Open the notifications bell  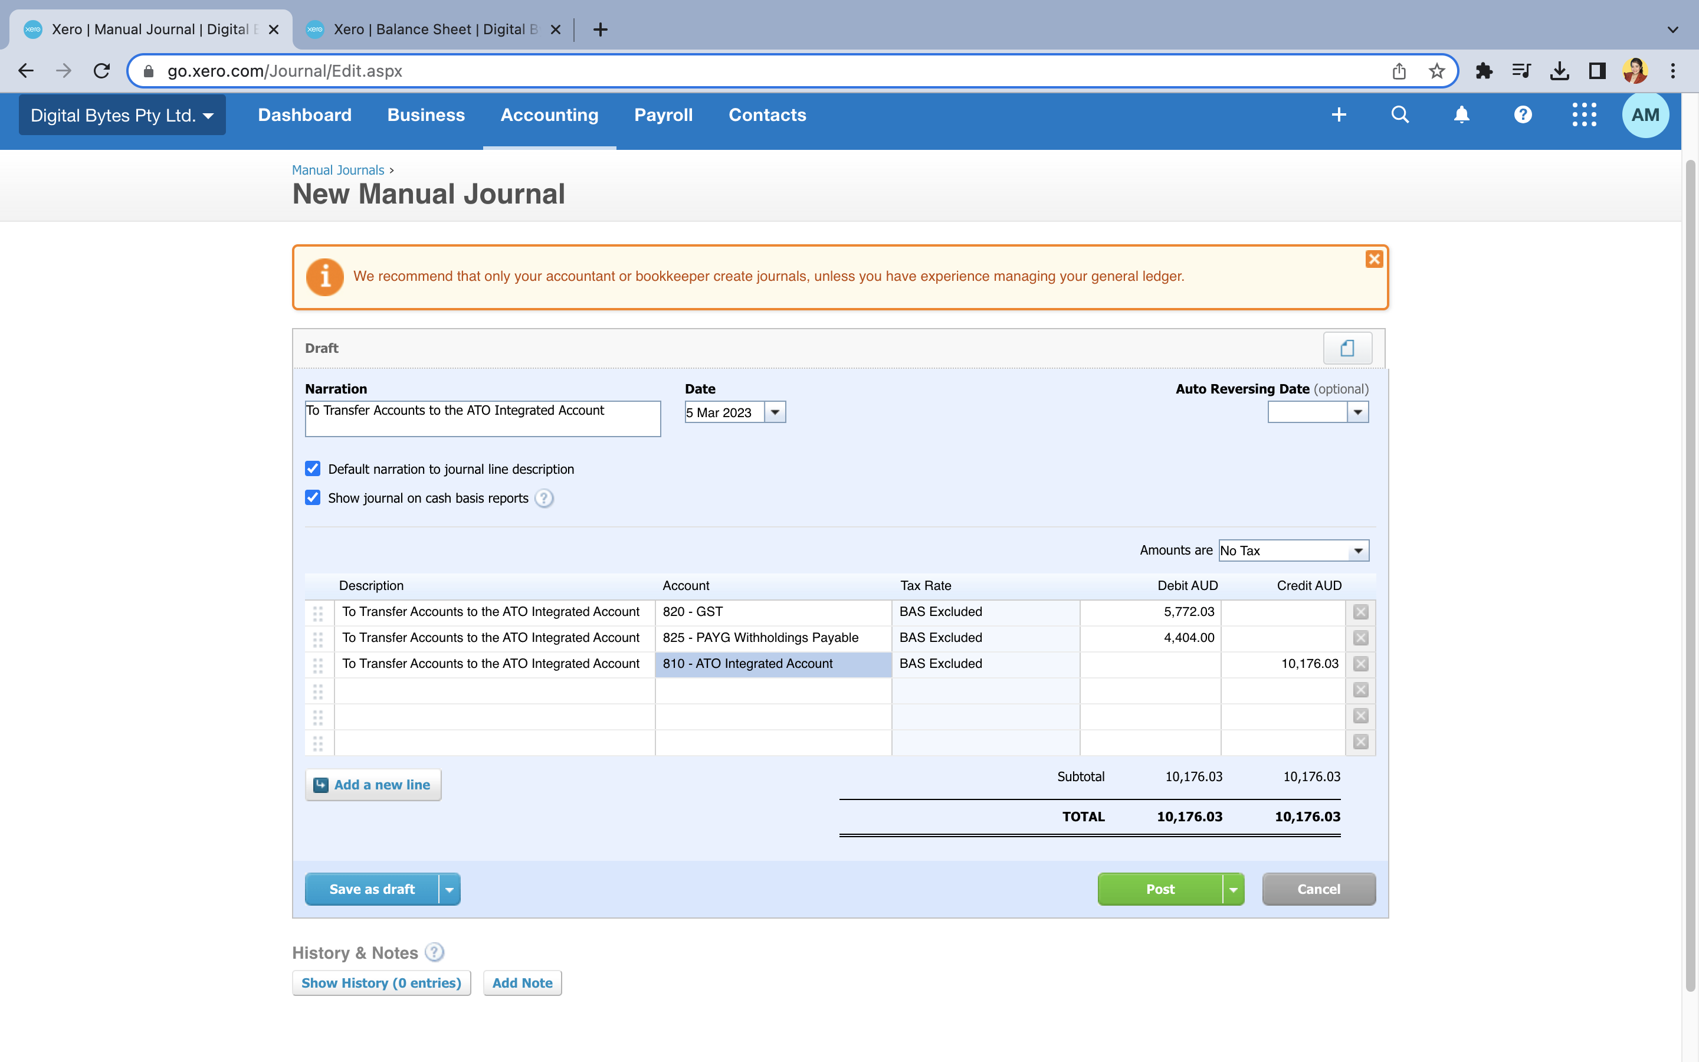click(x=1461, y=114)
